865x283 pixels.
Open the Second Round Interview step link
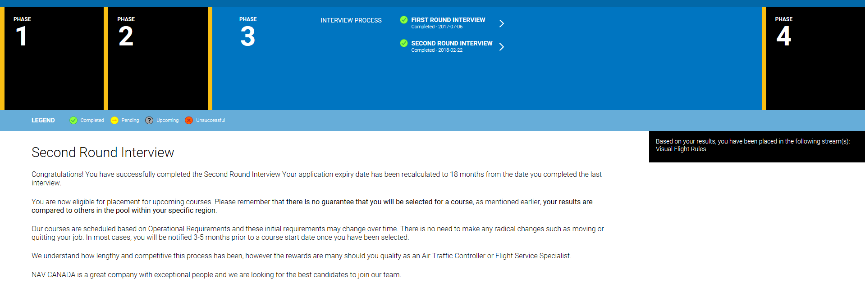click(x=452, y=43)
